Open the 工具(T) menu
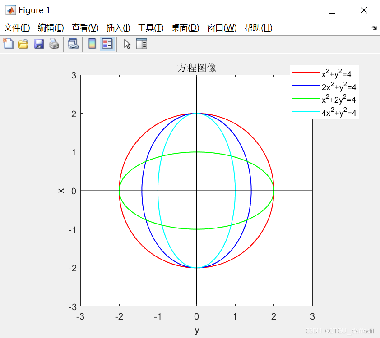This screenshot has height=338, width=380. [x=150, y=28]
